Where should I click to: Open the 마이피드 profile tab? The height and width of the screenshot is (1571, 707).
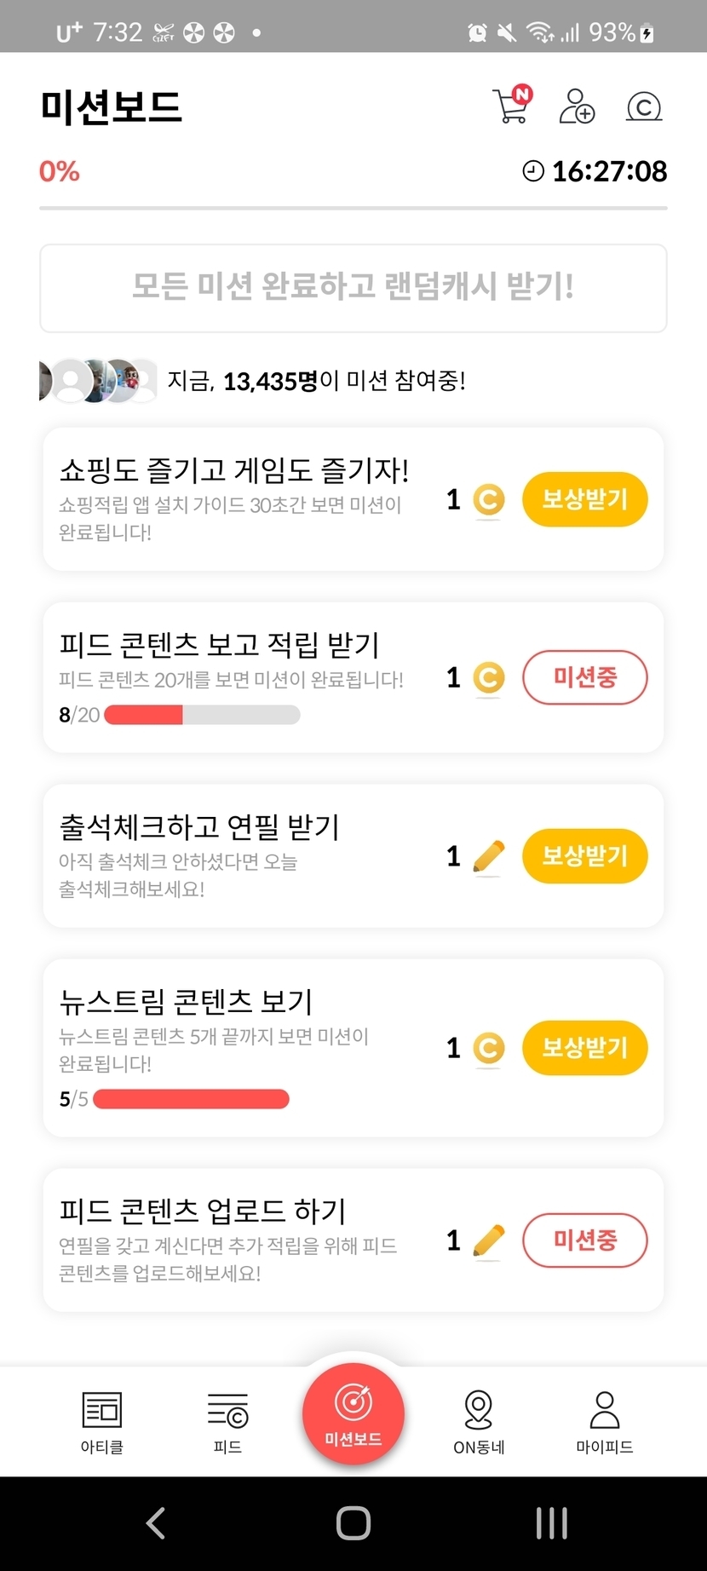click(x=605, y=1421)
